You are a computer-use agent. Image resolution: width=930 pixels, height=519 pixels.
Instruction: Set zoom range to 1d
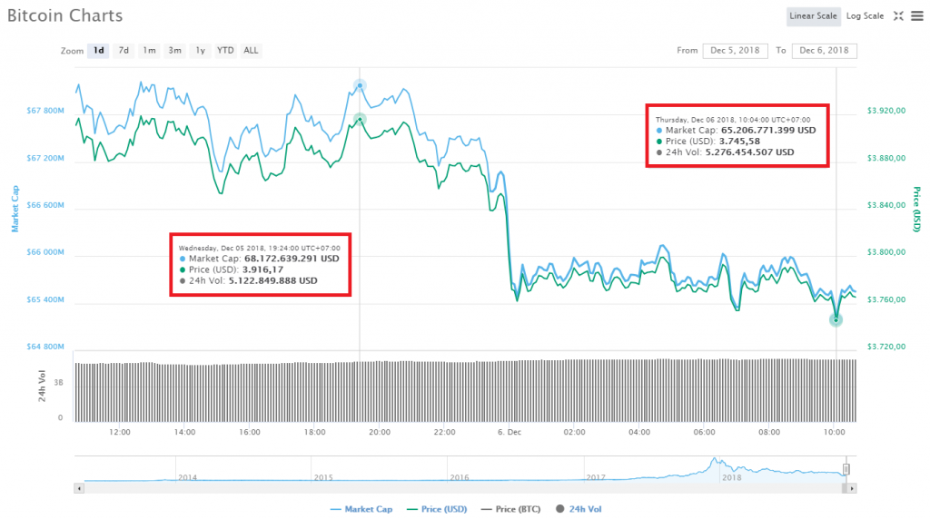click(98, 51)
